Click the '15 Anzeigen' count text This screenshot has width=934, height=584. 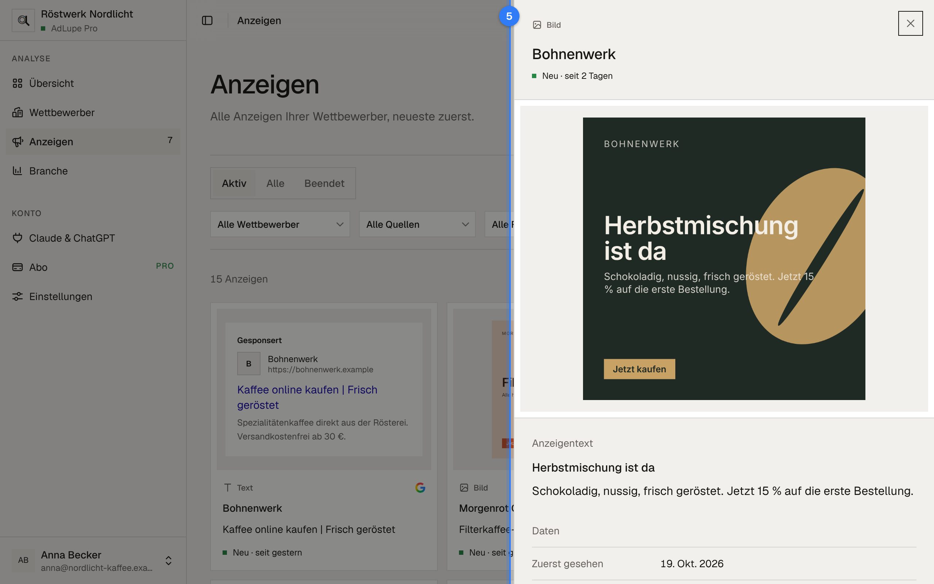coord(239,279)
